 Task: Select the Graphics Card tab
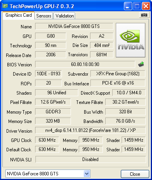click(19, 15)
